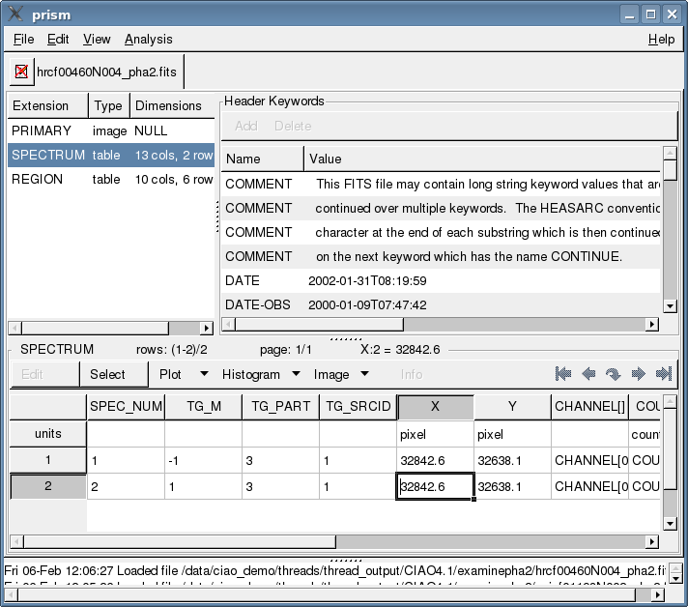Open the prism window menu icon in title bar
The width and height of the screenshot is (688, 607).
[x=16, y=14]
